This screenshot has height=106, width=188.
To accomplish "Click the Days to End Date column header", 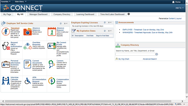I will pyautogui.click(x=103, y=36).
